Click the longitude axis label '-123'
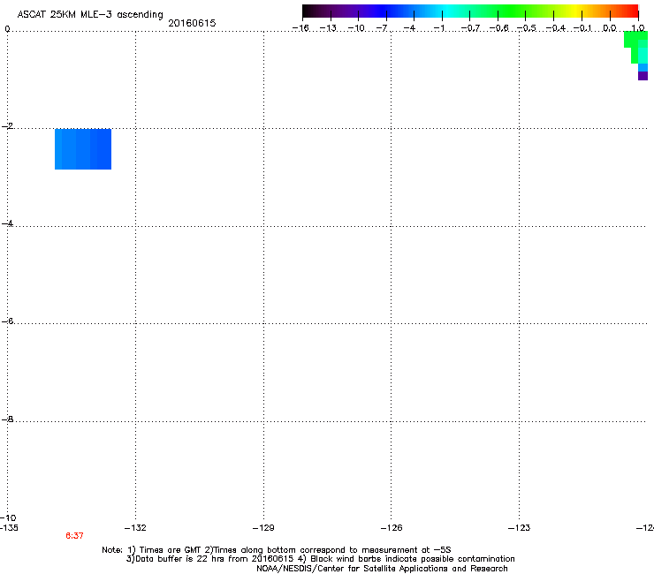Screen dimensions: 654x574 (520, 528)
